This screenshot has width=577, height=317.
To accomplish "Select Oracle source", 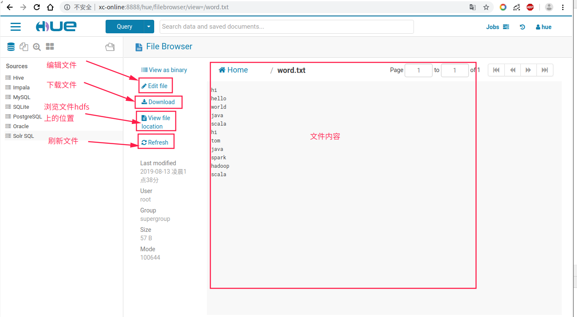I will pos(21,126).
